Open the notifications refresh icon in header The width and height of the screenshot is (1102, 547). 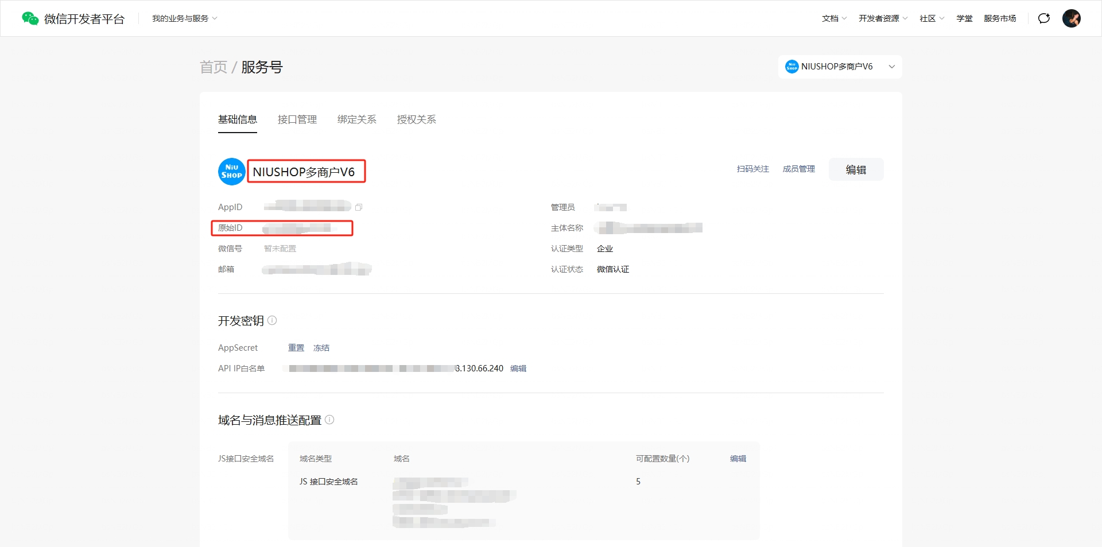point(1043,18)
